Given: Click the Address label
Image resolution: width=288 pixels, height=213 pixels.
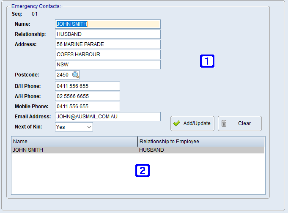Looking at the screenshot, I should [x=26, y=44].
